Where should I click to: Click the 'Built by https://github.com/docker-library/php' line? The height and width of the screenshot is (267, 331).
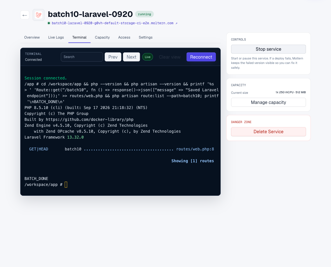coord(79,119)
